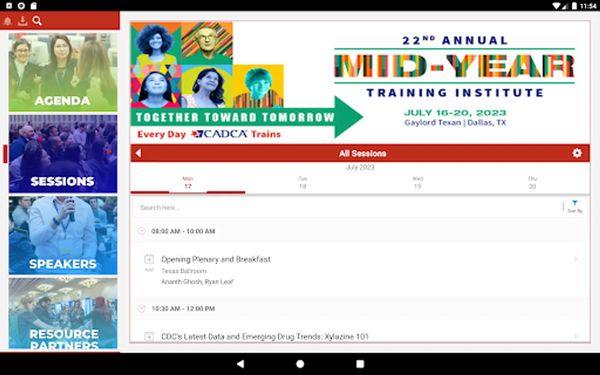Screen dimensions: 600x375
Task: Open notifications bell icon
Action: (8, 21)
